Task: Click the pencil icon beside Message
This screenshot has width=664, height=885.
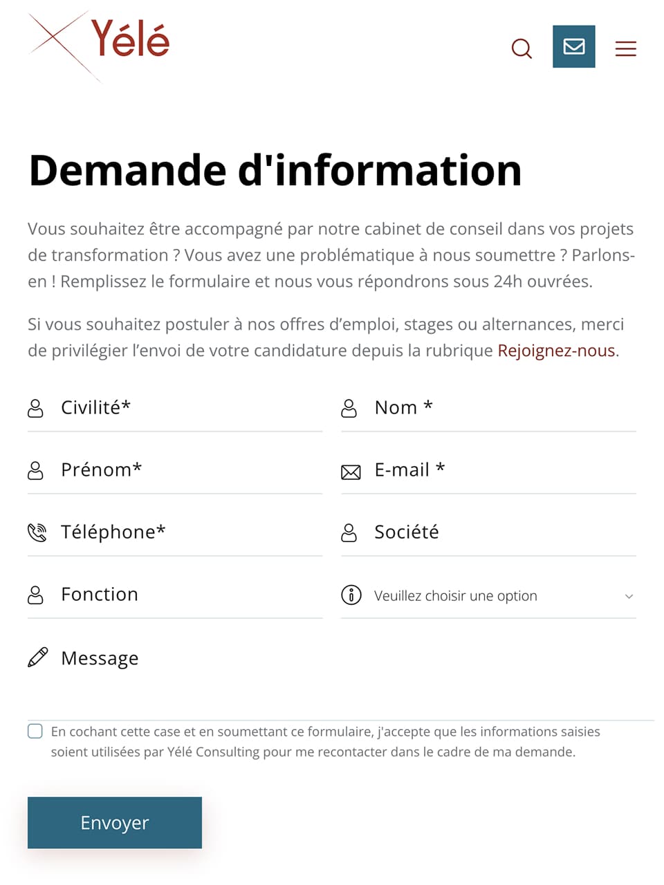Action: [38, 658]
